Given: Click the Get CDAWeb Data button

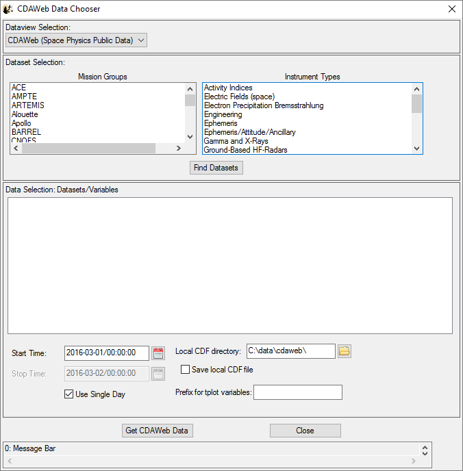Looking at the screenshot, I should 158,431.
